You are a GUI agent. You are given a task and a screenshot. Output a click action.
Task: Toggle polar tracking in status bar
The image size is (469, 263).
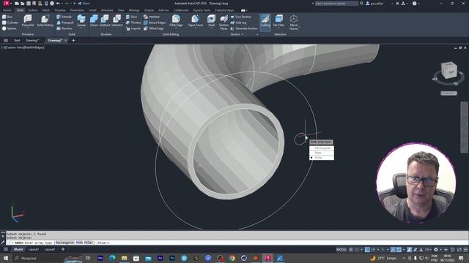pos(373,250)
